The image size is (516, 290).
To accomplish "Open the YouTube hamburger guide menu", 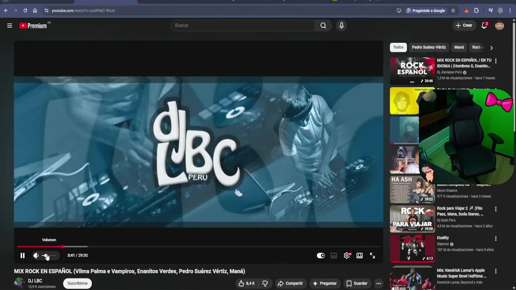I will point(10,25).
